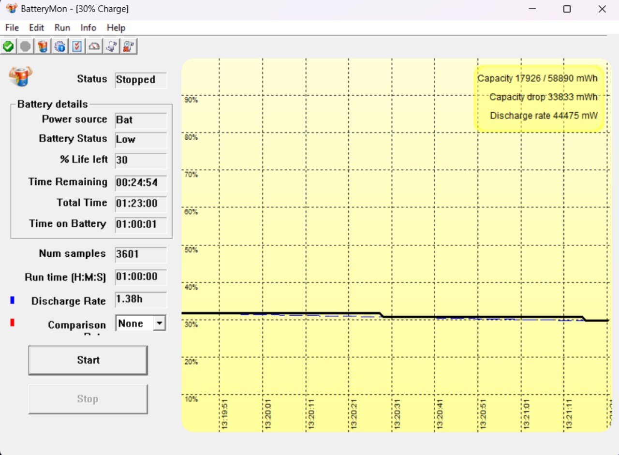Expand the Comparison Rate dropdown arrow
The width and height of the screenshot is (619, 455).
160,323
